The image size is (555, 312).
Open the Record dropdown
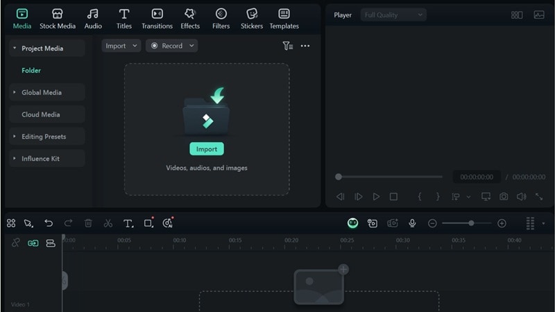pyautogui.click(x=171, y=46)
